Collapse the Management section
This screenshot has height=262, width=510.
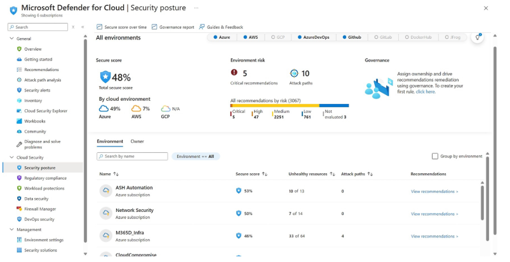pos(12,230)
